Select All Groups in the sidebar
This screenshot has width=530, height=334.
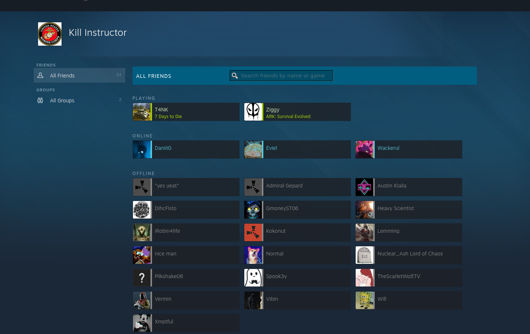79,100
